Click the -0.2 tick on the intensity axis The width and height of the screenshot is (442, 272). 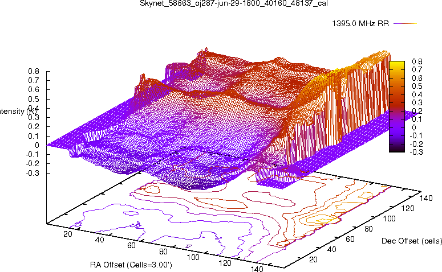[x=33, y=163]
